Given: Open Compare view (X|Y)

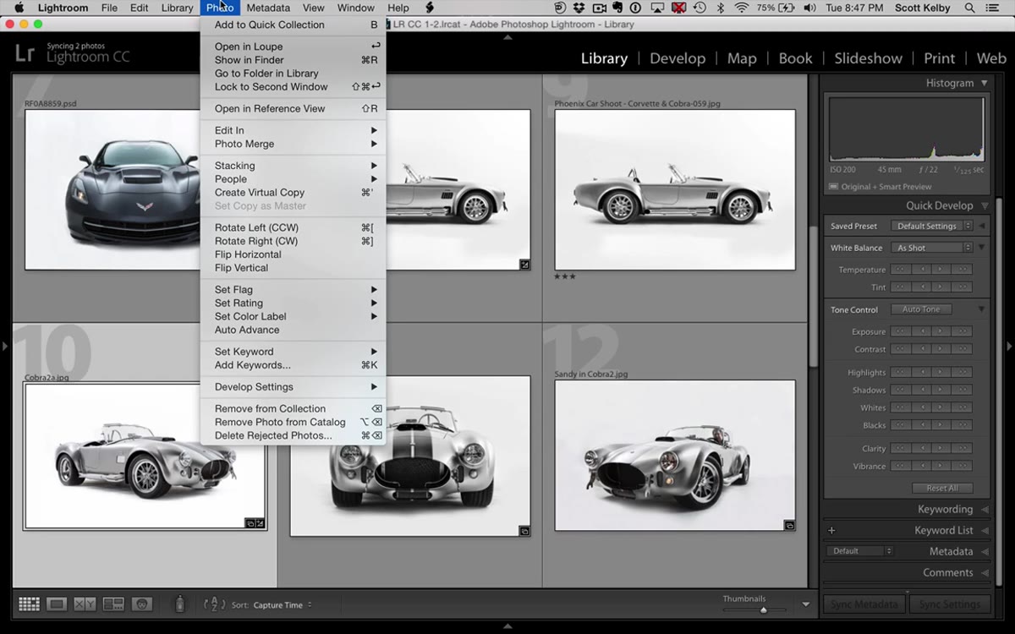Looking at the screenshot, I should point(85,604).
